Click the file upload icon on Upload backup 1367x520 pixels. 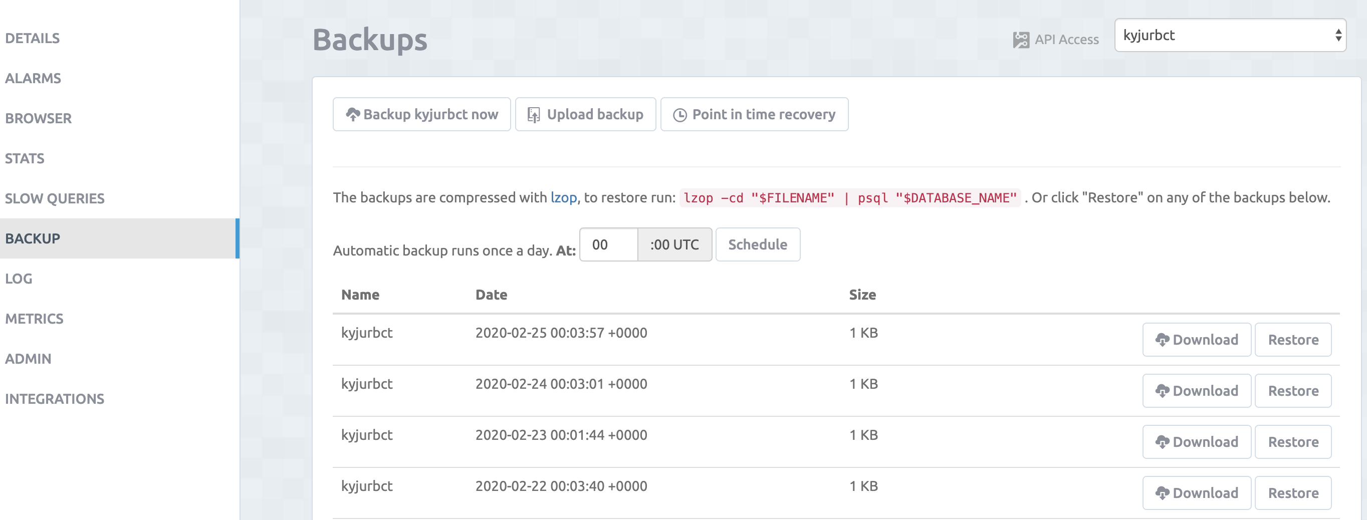(533, 115)
